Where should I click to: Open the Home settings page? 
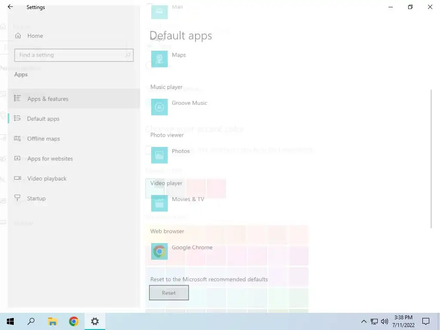click(73, 36)
